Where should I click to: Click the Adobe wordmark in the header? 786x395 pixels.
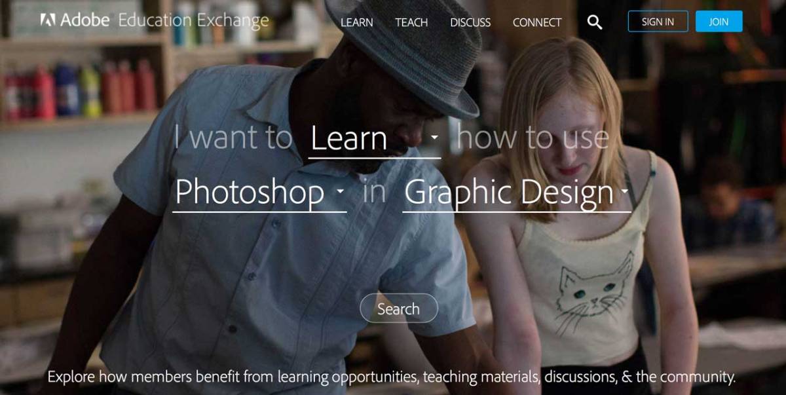(84, 20)
